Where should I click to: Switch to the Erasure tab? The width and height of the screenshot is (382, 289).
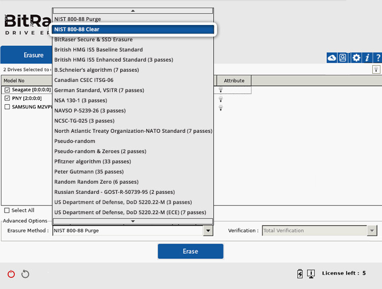pos(27,55)
